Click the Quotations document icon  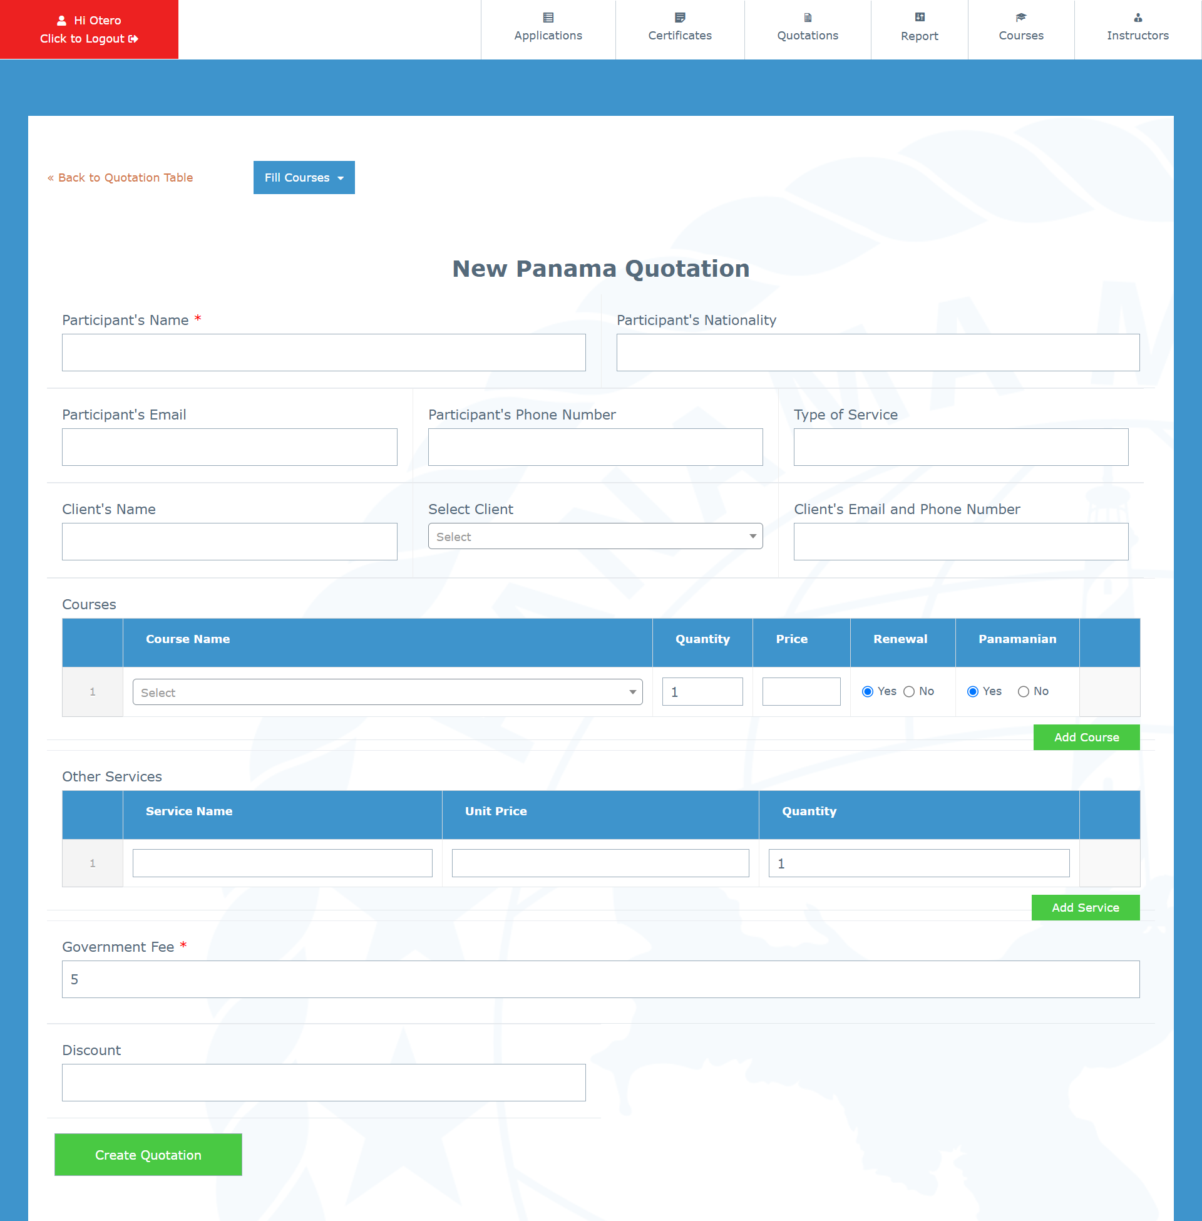pos(808,18)
